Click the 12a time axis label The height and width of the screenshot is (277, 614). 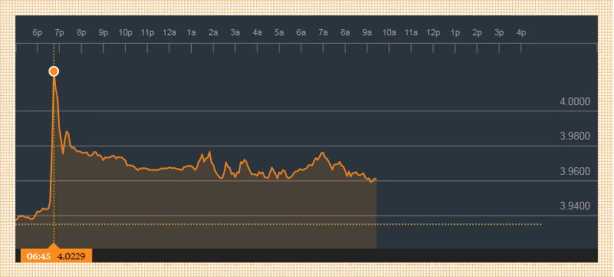169,32
